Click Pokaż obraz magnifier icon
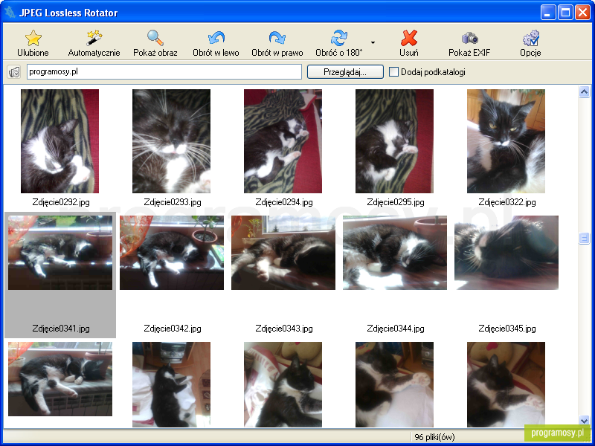This screenshot has width=595, height=446. pos(155,38)
